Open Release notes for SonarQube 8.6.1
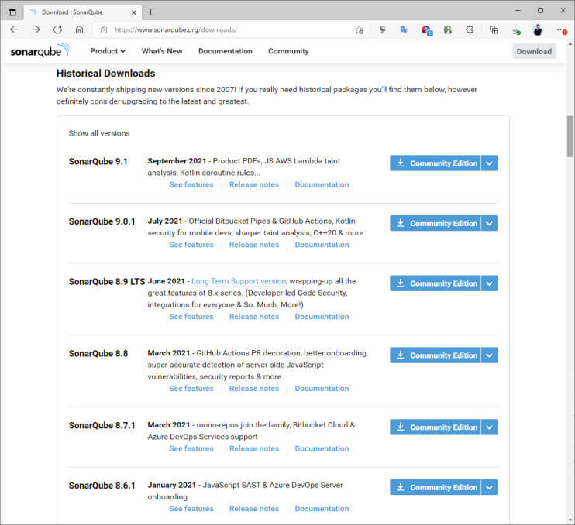This screenshot has width=575, height=525. point(254,509)
